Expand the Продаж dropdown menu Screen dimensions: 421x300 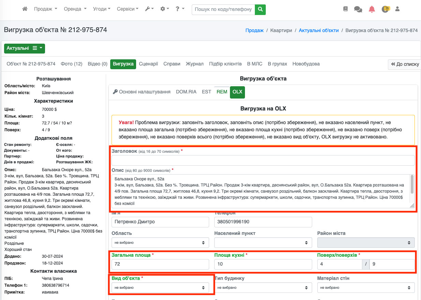click(45, 9)
